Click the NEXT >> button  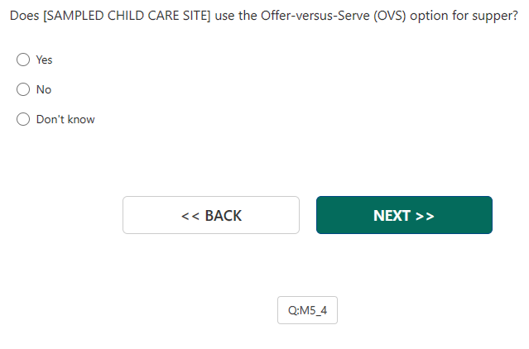[x=404, y=215]
